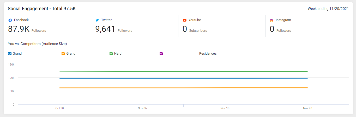
Task: Click the Youtube play icon
Action: 185,20
